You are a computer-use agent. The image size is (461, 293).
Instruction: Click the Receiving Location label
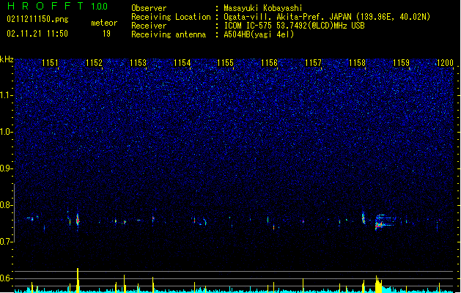pos(171,17)
